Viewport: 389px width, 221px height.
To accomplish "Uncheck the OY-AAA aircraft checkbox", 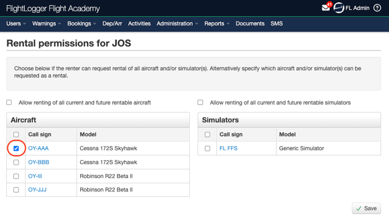I will 16,148.
